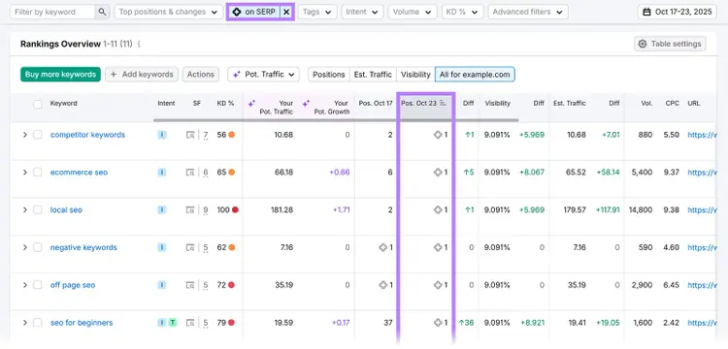Remove the on SERP filter with X
The height and width of the screenshot is (349, 728).
(x=286, y=12)
